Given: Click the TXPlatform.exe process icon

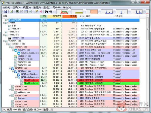Looking at the screenshot, I should click(x=16, y=59).
